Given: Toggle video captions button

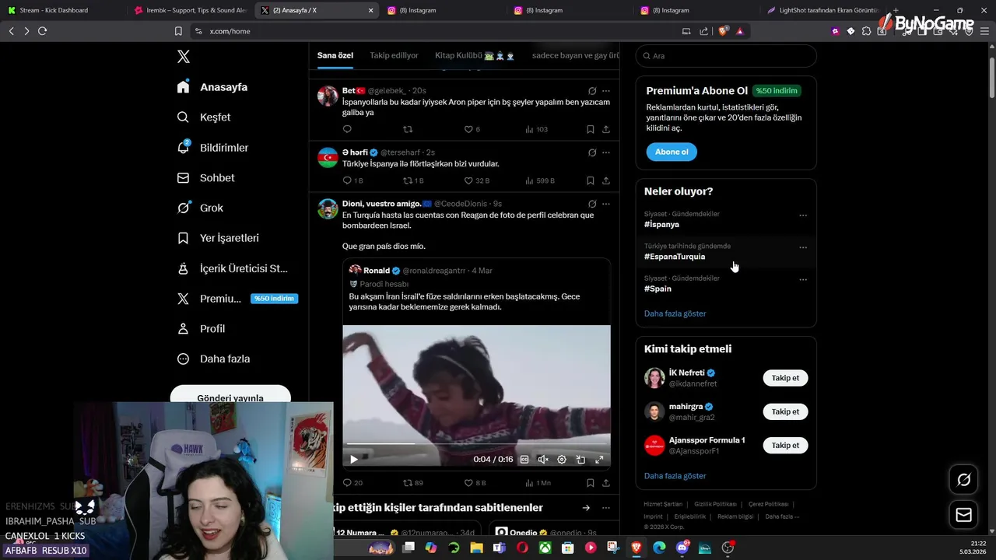Looking at the screenshot, I should pyautogui.click(x=524, y=460).
